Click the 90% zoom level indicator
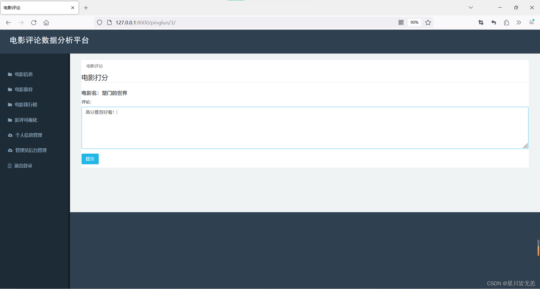Image resolution: width=540 pixels, height=289 pixels. (414, 22)
